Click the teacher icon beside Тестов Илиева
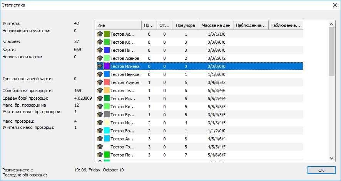341x181 pixels. click(100, 66)
